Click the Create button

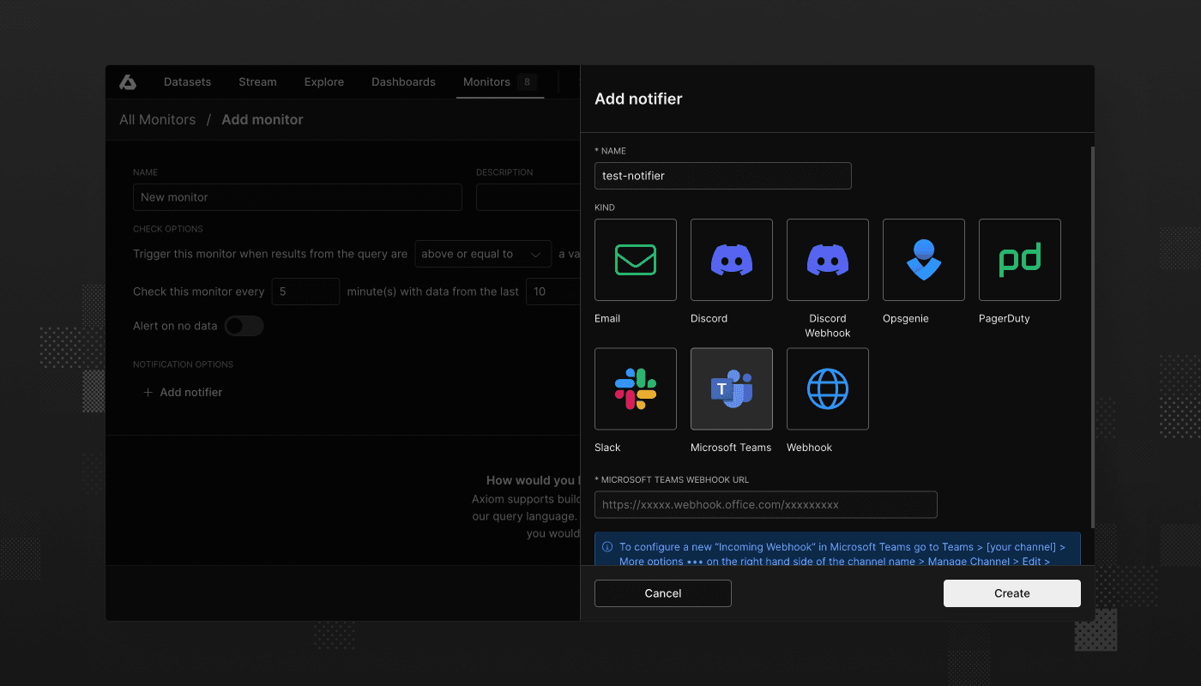tap(1011, 593)
